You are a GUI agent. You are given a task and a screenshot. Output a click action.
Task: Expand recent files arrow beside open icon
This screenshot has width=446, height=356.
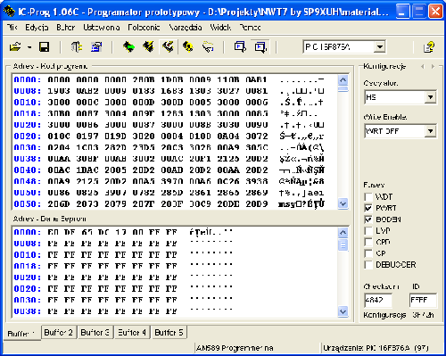pos(29,47)
